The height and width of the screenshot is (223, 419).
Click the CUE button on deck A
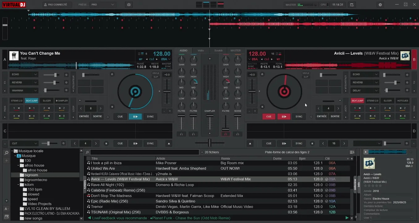point(120,116)
